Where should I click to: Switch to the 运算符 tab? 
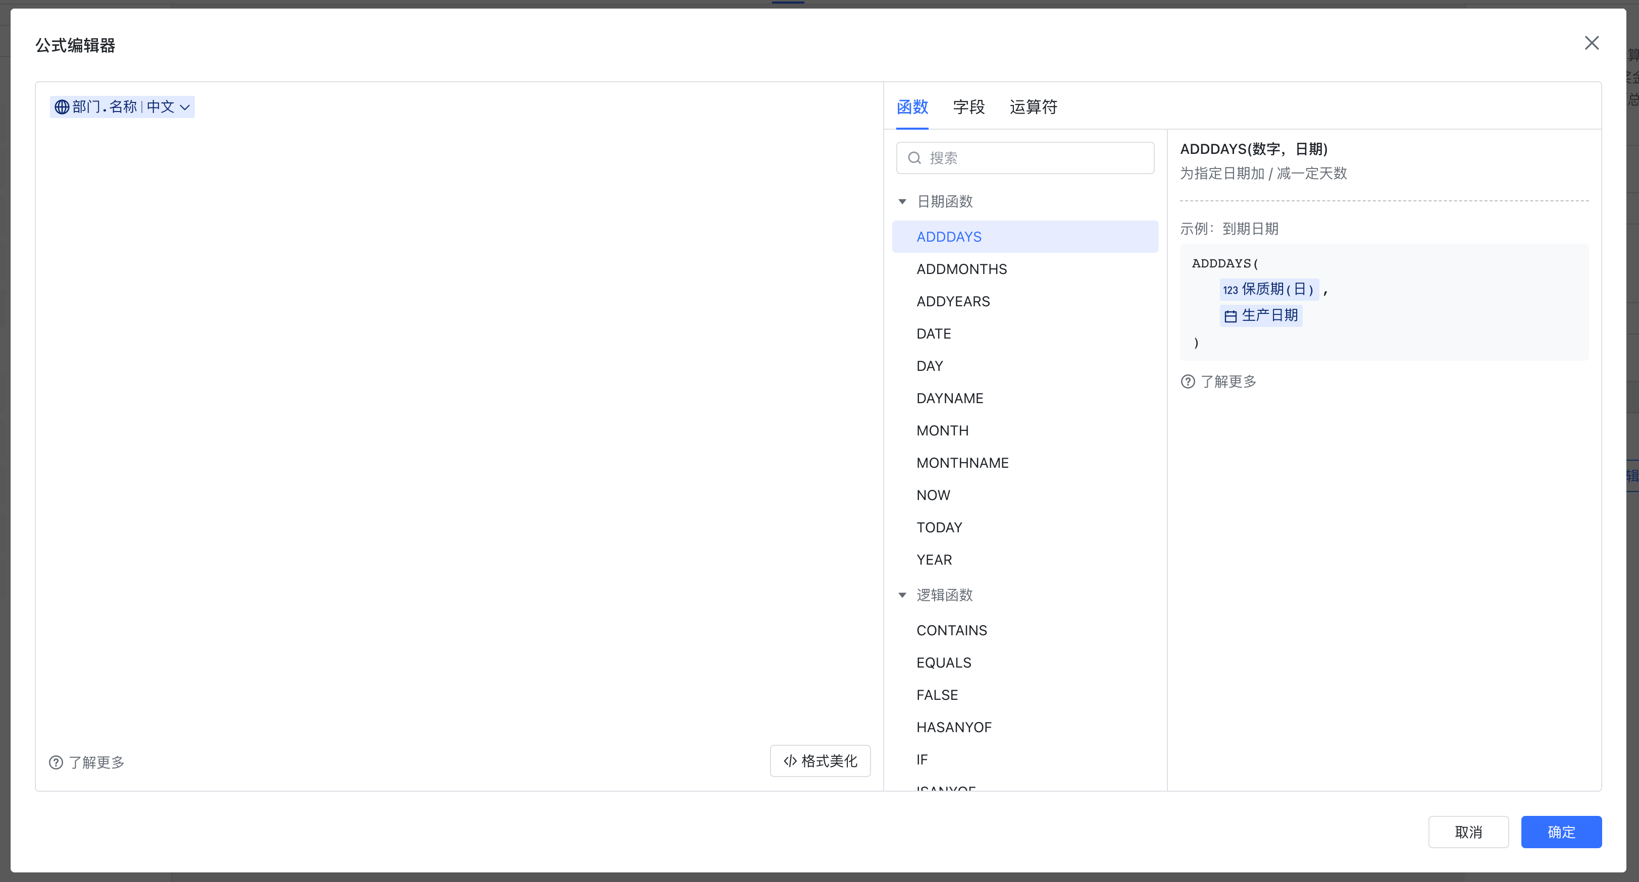coord(1033,107)
